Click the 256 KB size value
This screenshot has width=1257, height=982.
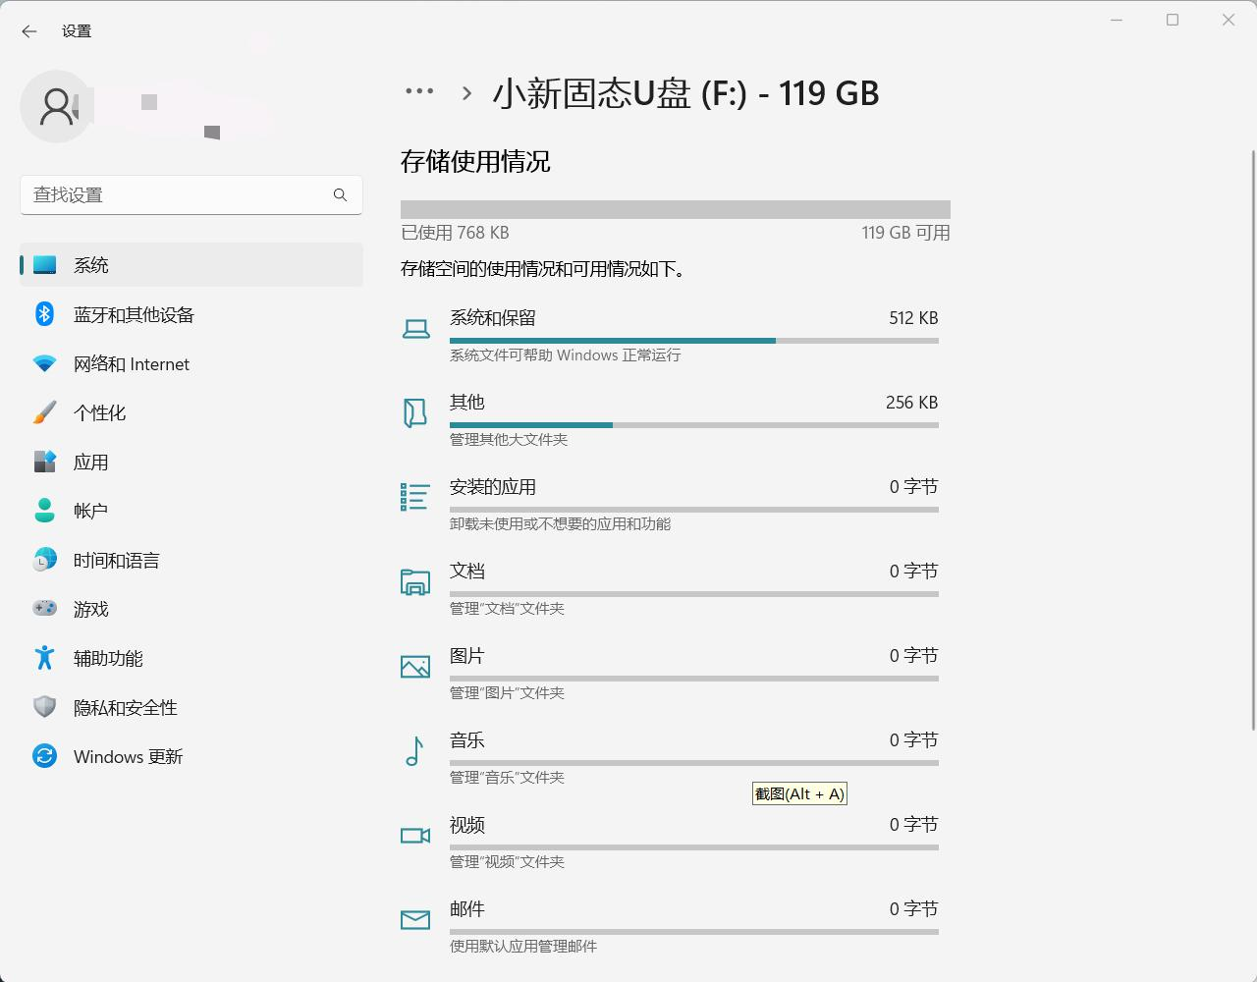point(911,403)
